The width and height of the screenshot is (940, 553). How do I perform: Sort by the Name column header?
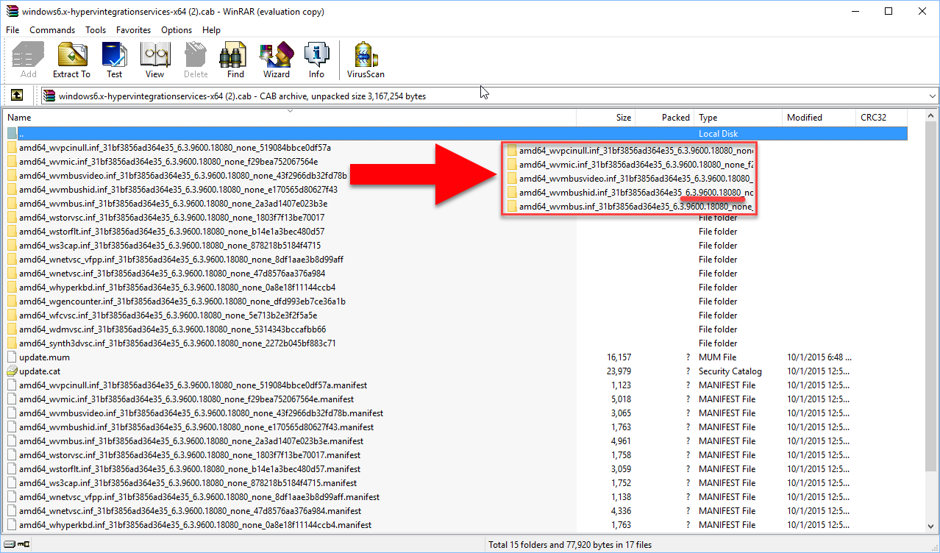(289, 118)
